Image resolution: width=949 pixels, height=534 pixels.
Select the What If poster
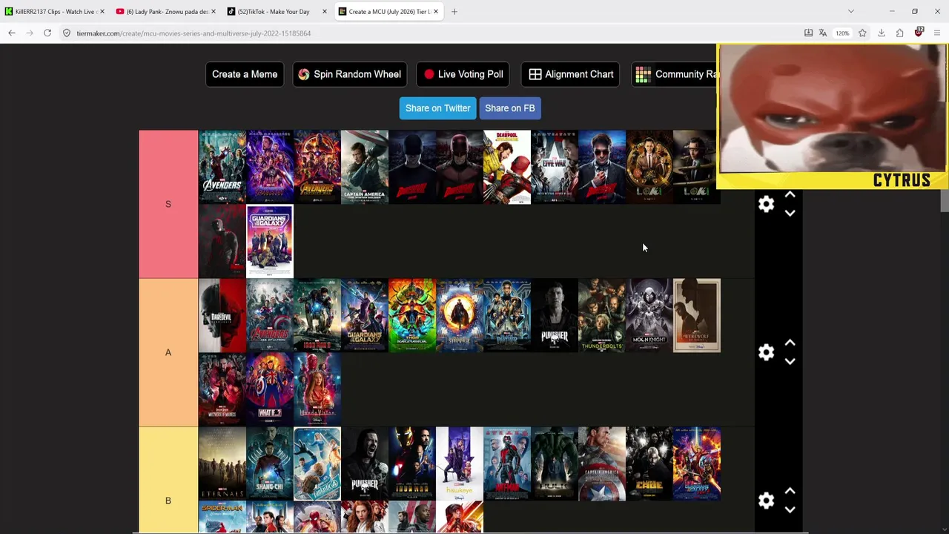point(270,389)
